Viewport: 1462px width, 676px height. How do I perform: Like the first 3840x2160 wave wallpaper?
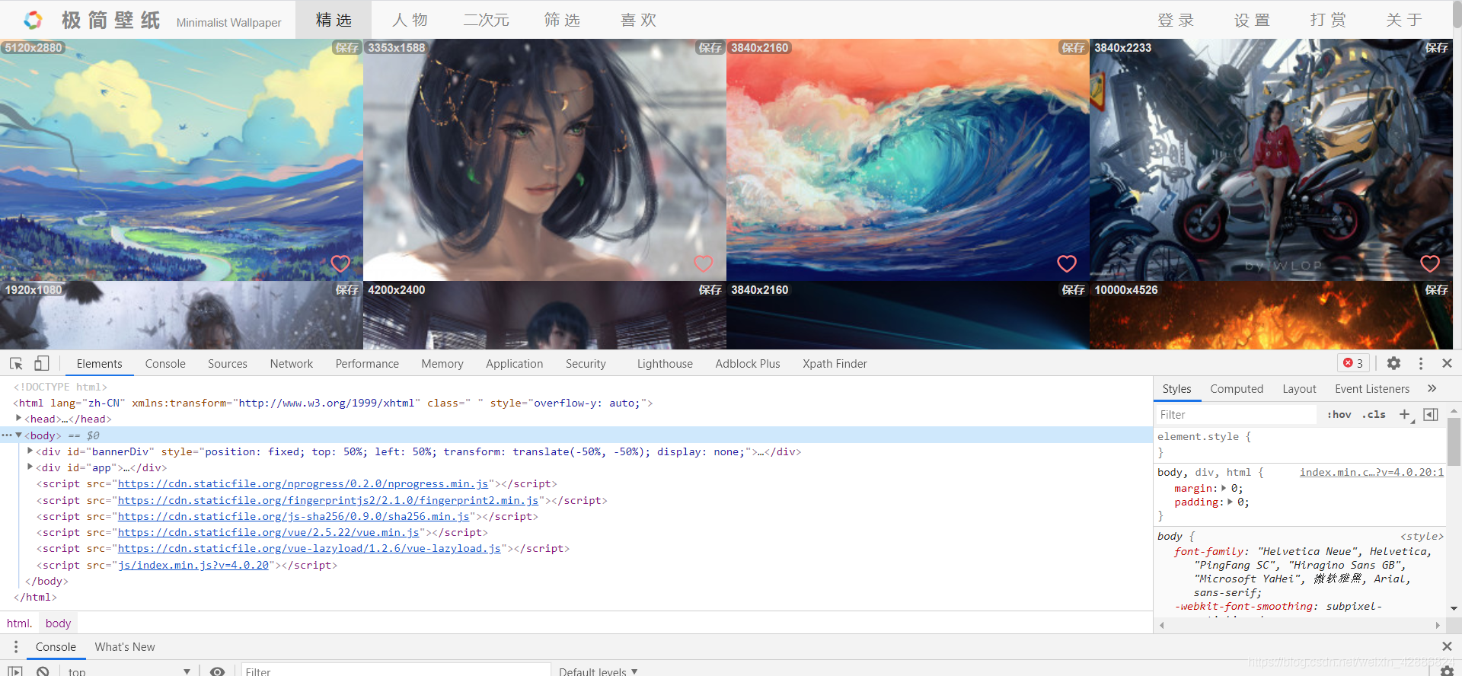click(x=1067, y=263)
